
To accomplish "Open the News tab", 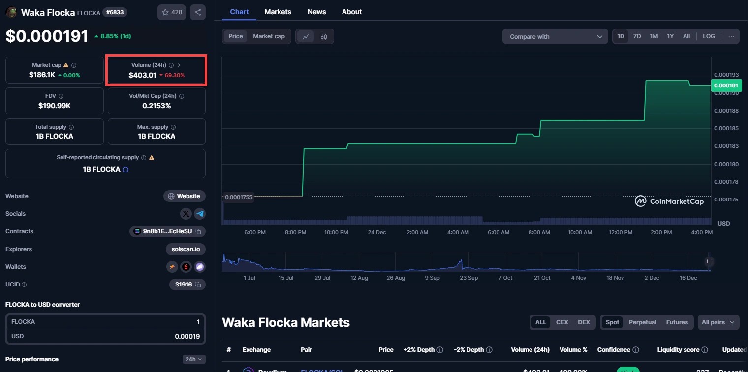I will pyautogui.click(x=316, y=12).
